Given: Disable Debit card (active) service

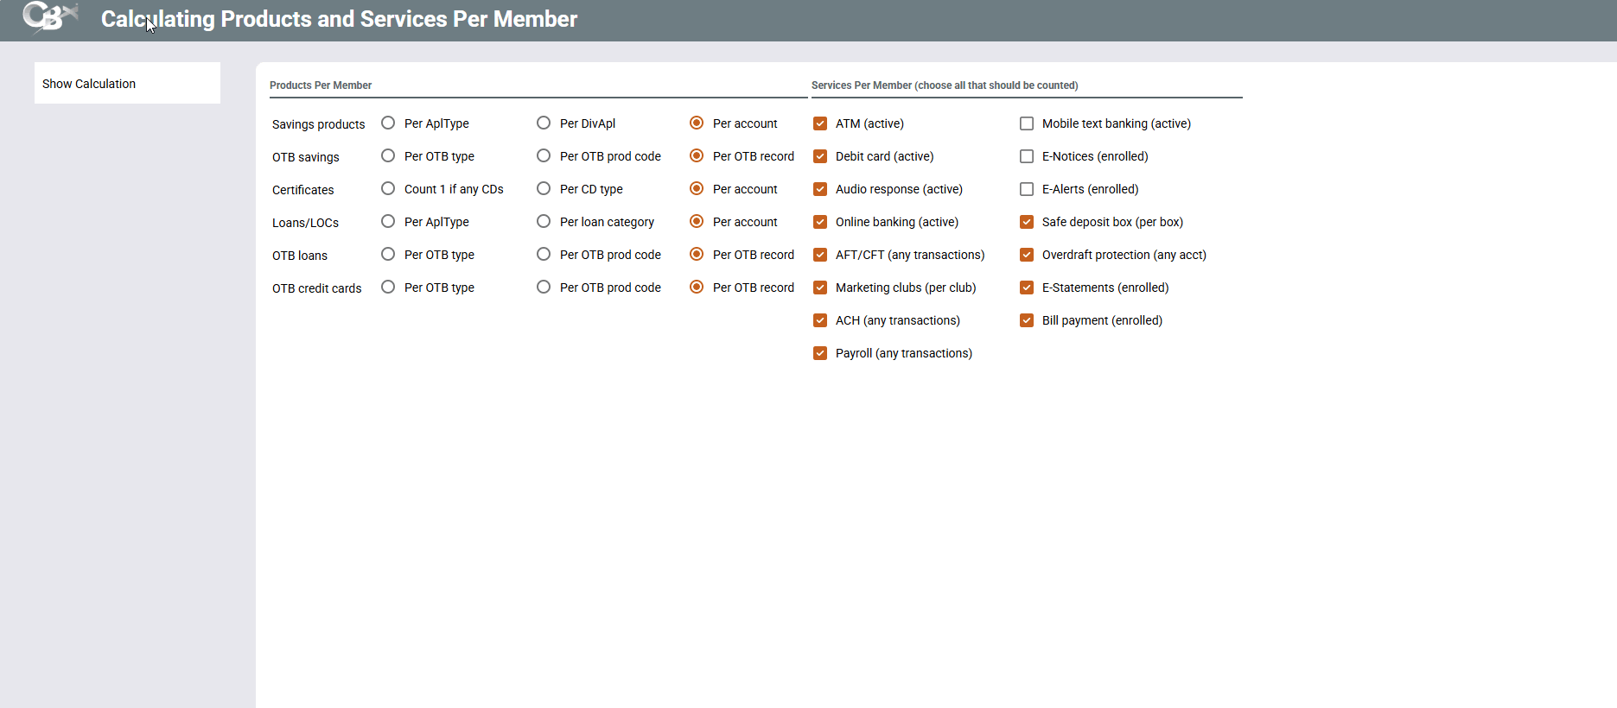Looking at the screenshot, I should (x=820, y=156).
